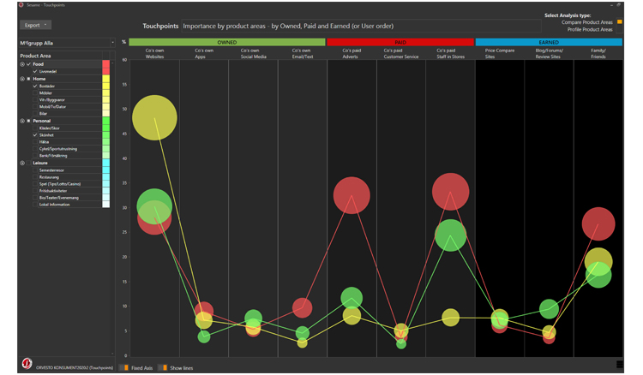Click the large yellow bubble for Co's own Websites
This screenshot has width=643, height=375.
(x=154, y=117)
